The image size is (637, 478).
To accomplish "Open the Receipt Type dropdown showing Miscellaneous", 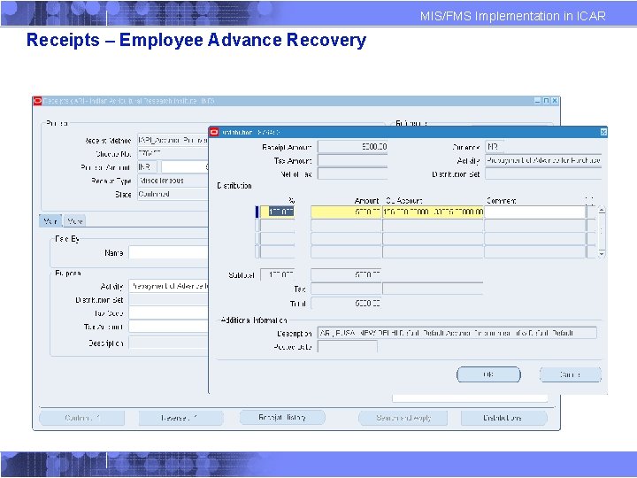I will pyautogui.click(x=173, y=181).
